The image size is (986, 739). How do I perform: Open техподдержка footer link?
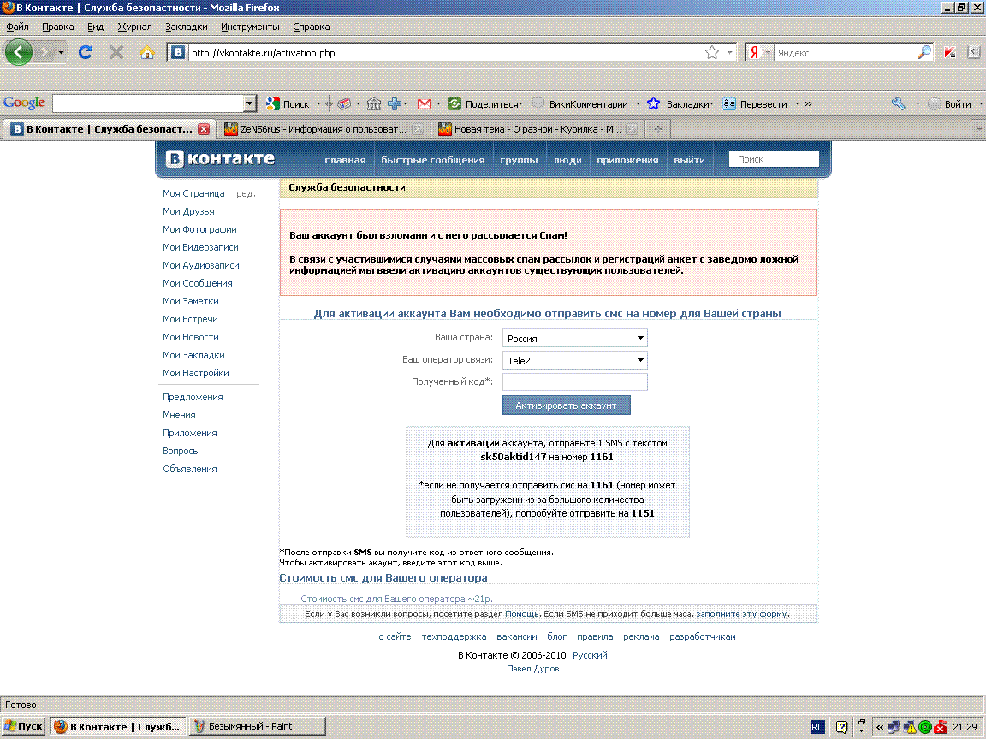(454, 636)
